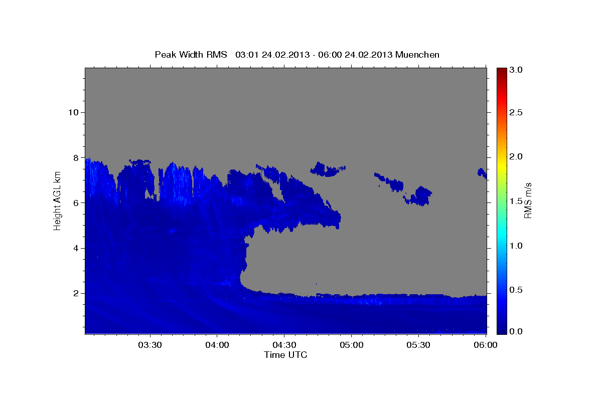
Task: Click the 'Time UTC' axis title
Action: point(285,355)
